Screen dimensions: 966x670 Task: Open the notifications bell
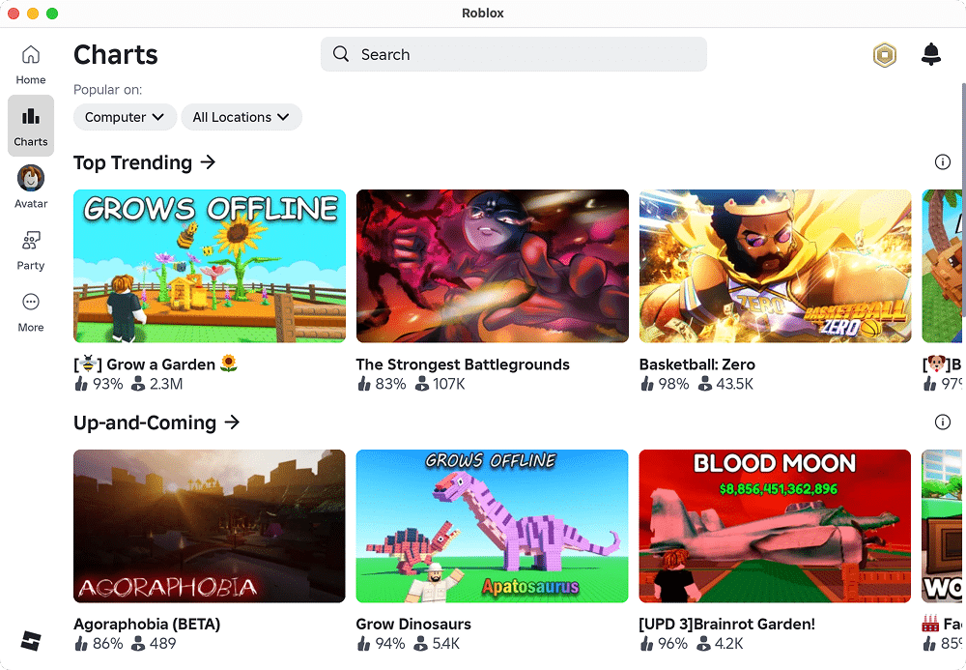pos(931,54)
